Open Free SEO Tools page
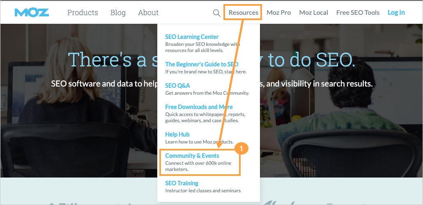The image size is (423, 205). coord(358,12)
